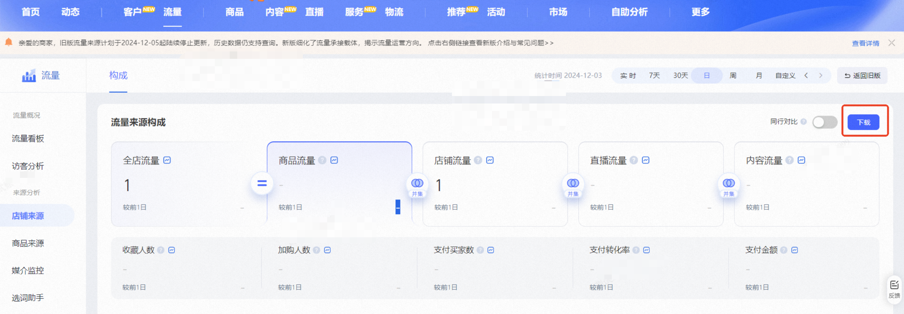Open the 自助分析 top menu
This screenshot has width=904, height=314.
pyautogui.click(x=629, y=12)
